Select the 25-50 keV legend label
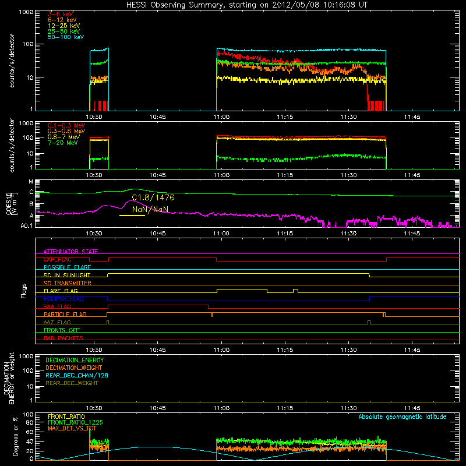 64,31
